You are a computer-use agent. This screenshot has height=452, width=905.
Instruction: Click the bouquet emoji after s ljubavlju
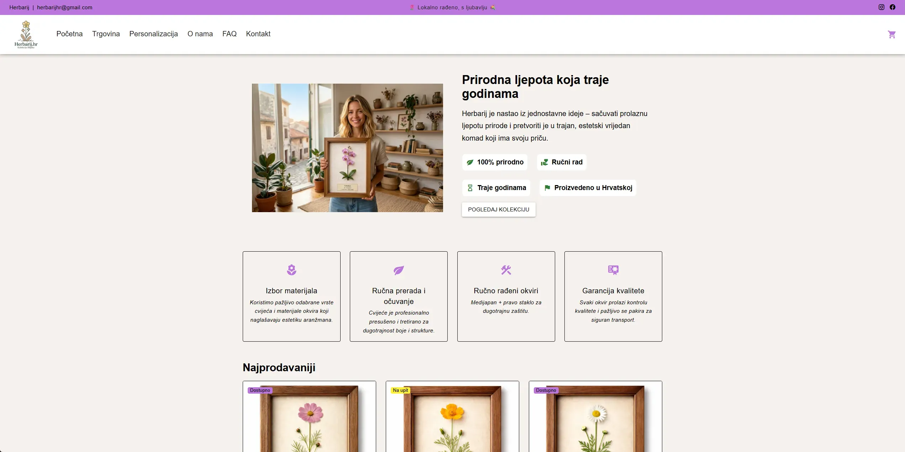click(x=493, y=7)
